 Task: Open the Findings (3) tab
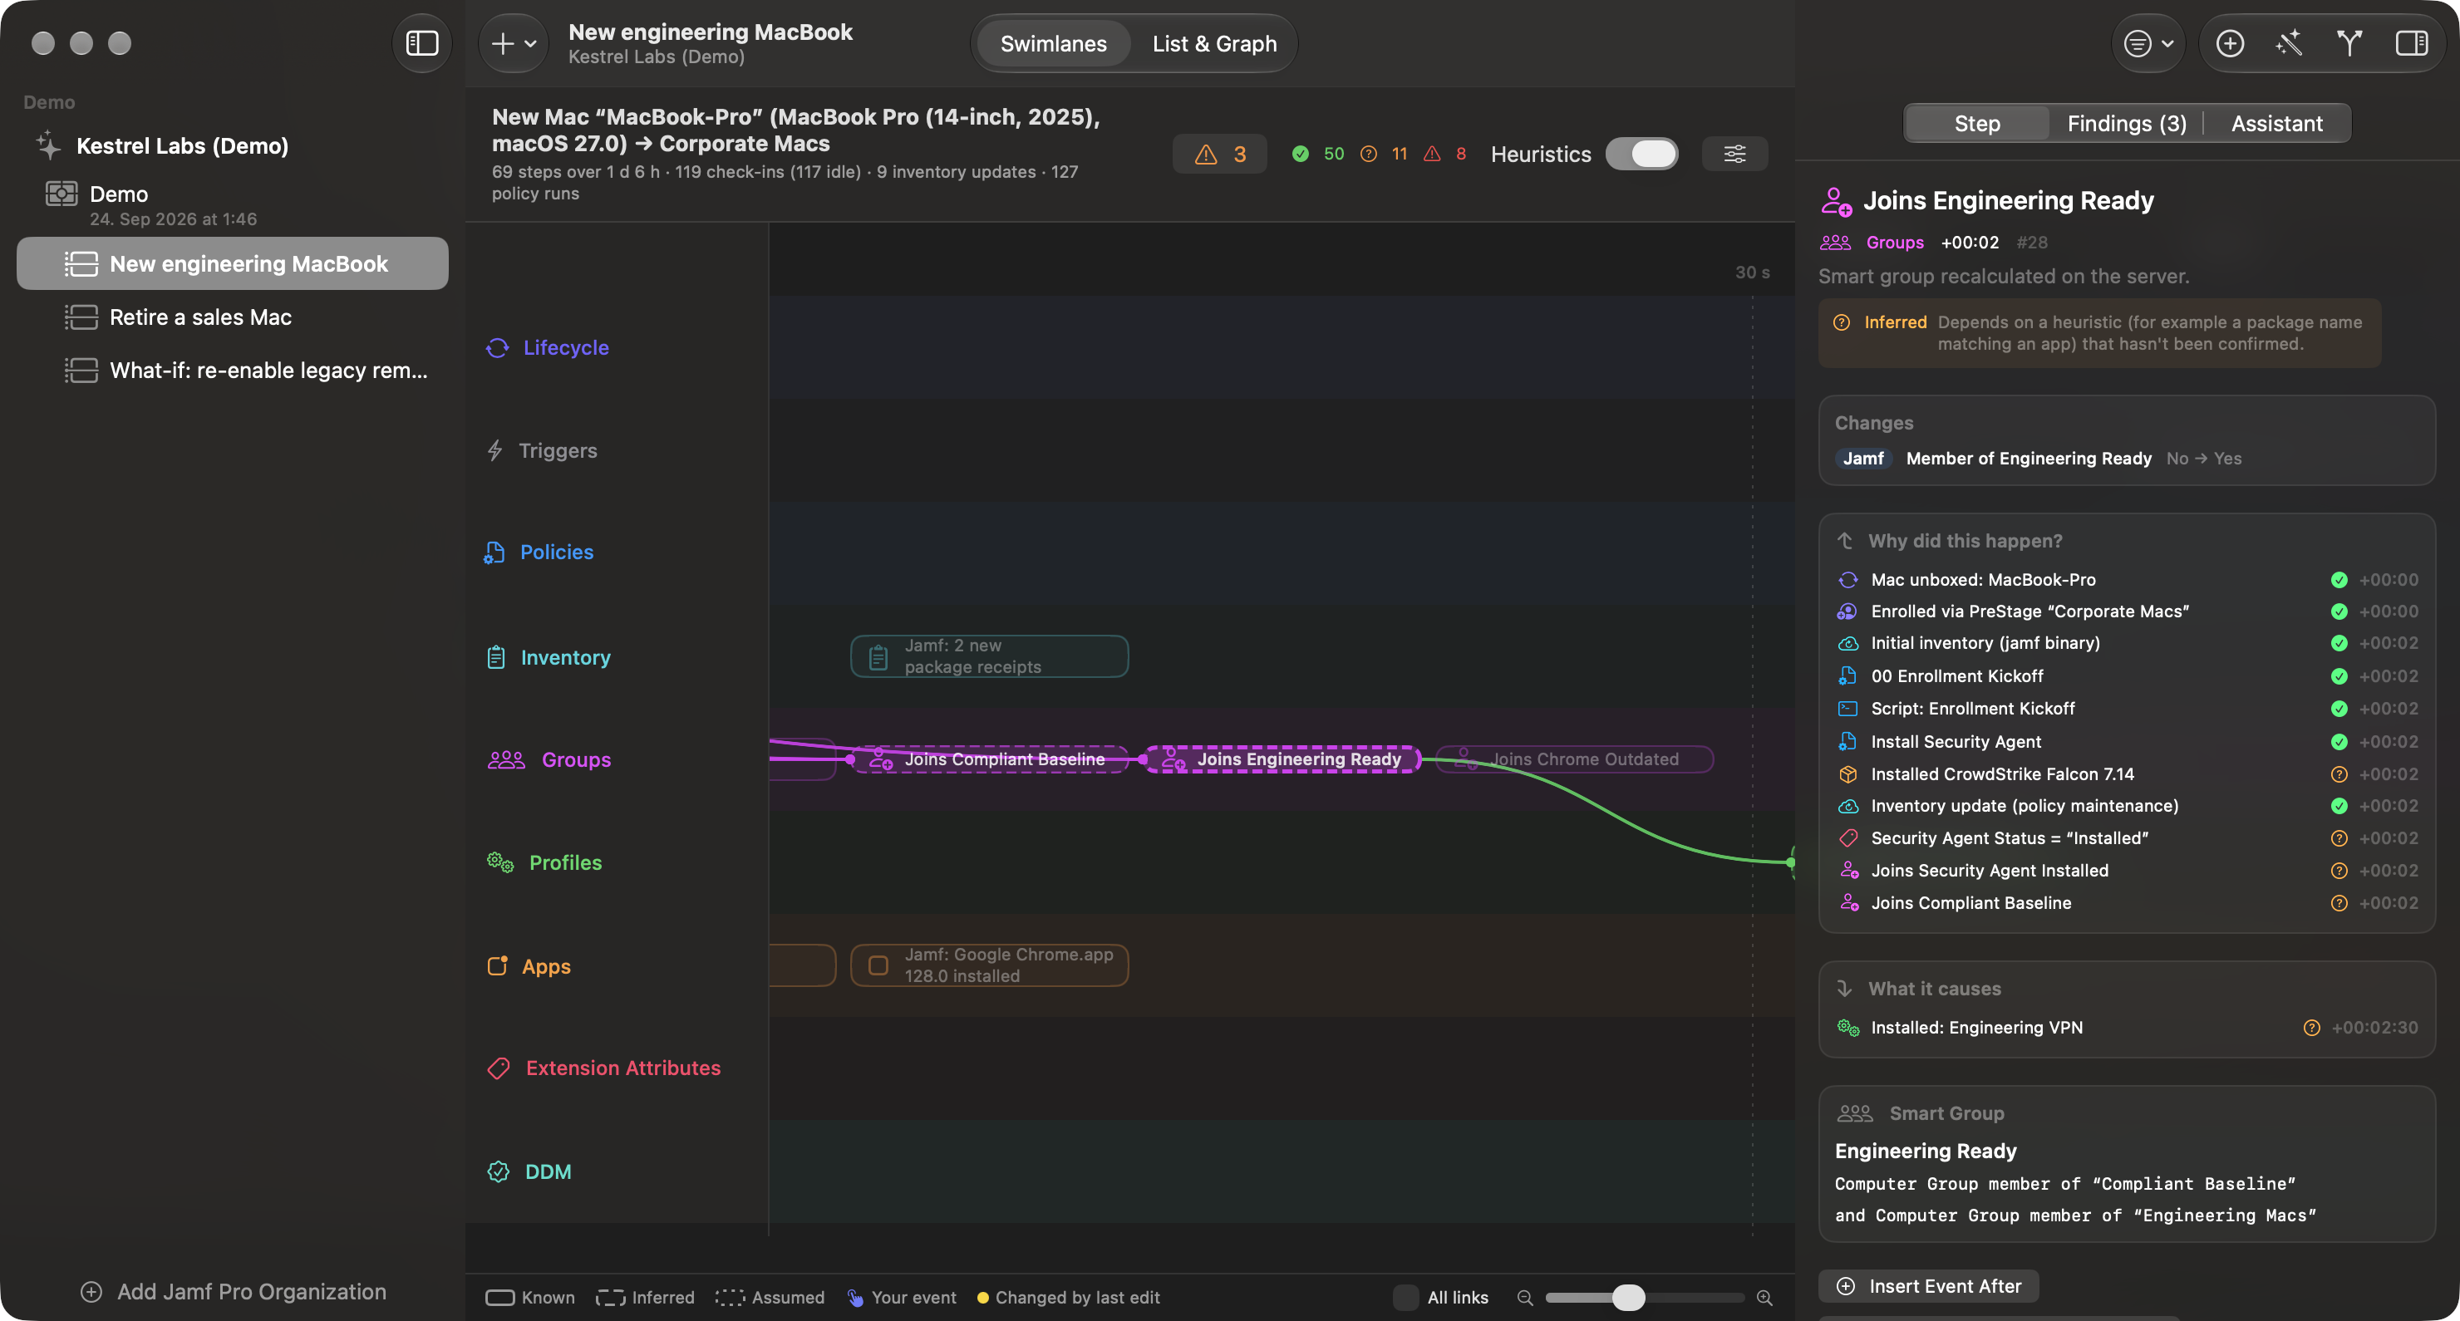(2126, 123)
